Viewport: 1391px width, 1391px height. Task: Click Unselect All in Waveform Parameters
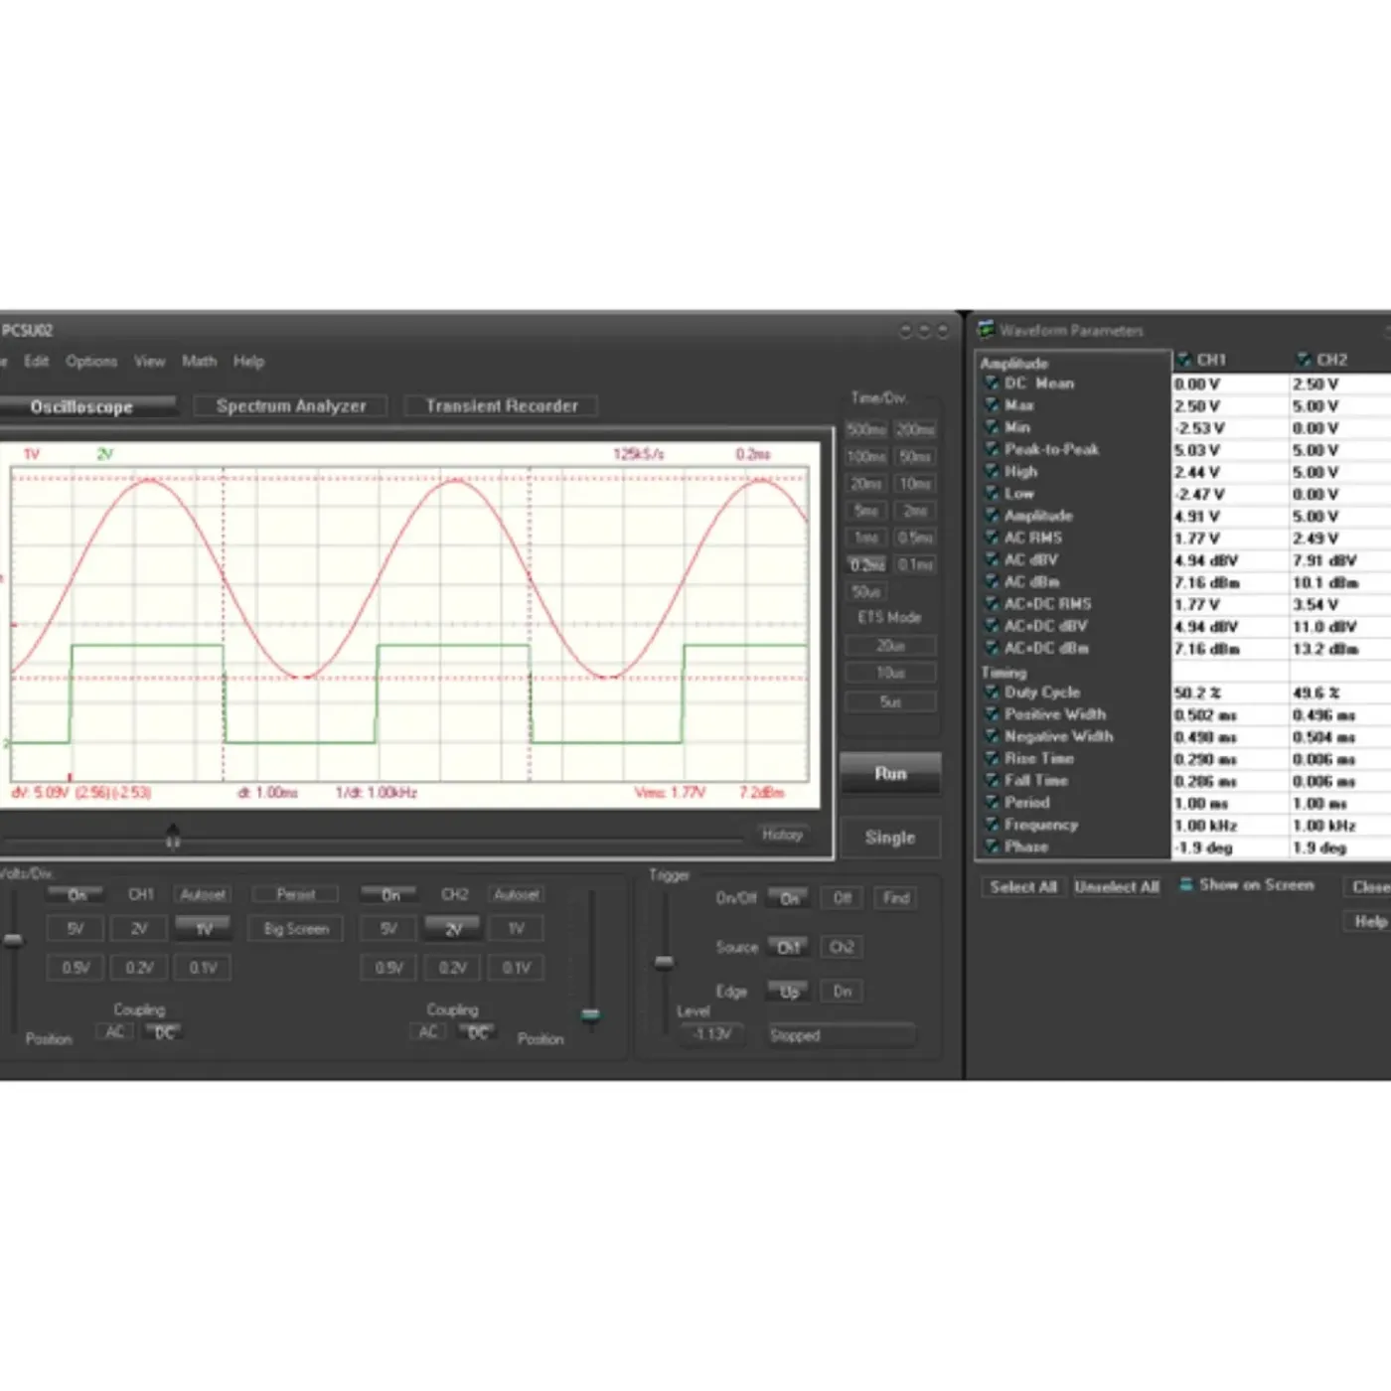click(x=1117, y=886)
